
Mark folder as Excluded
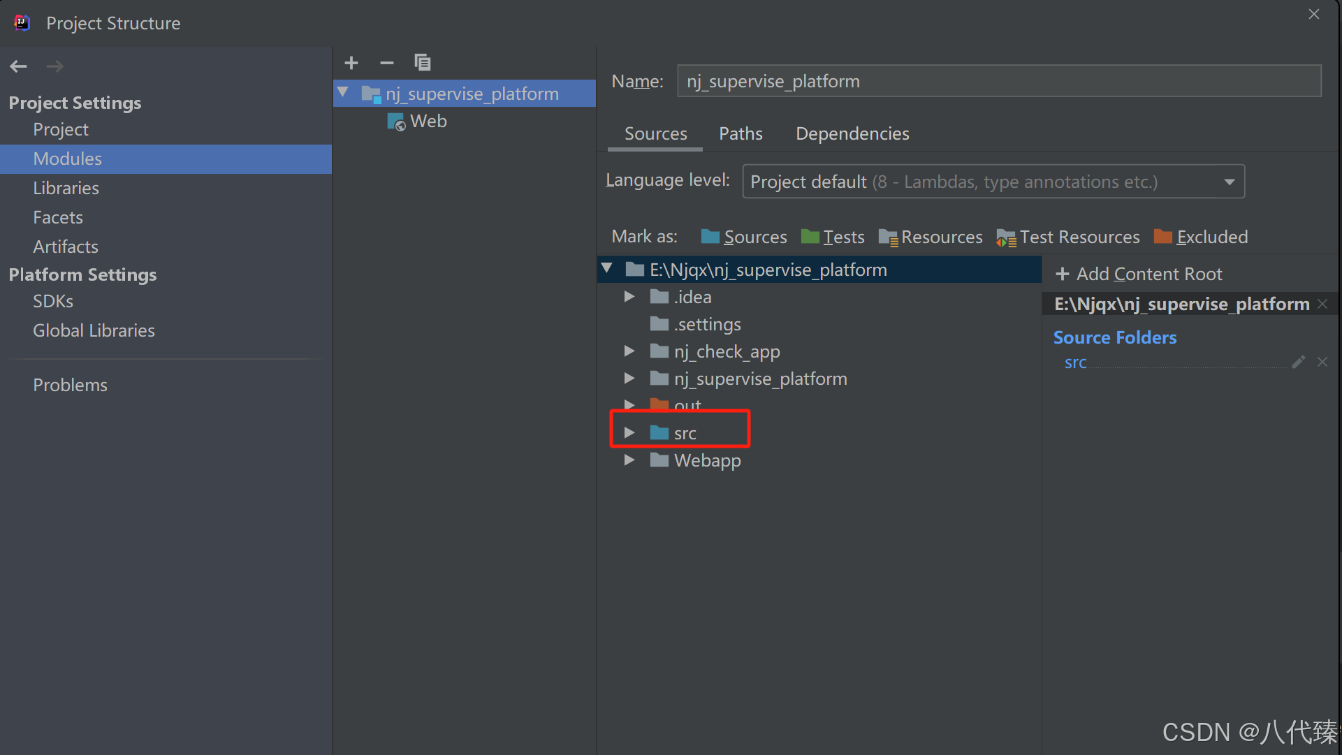coord(1201,237)
